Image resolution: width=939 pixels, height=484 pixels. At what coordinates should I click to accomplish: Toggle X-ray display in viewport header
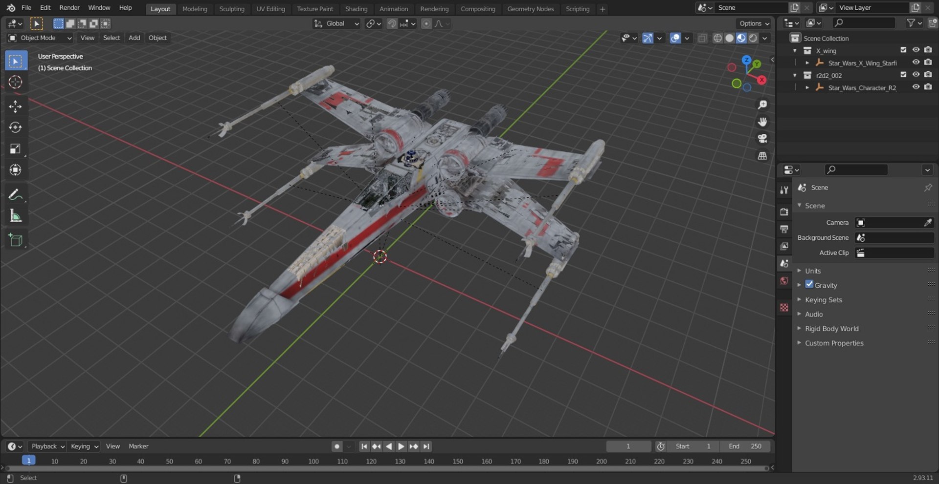click(x=702, y=38)
